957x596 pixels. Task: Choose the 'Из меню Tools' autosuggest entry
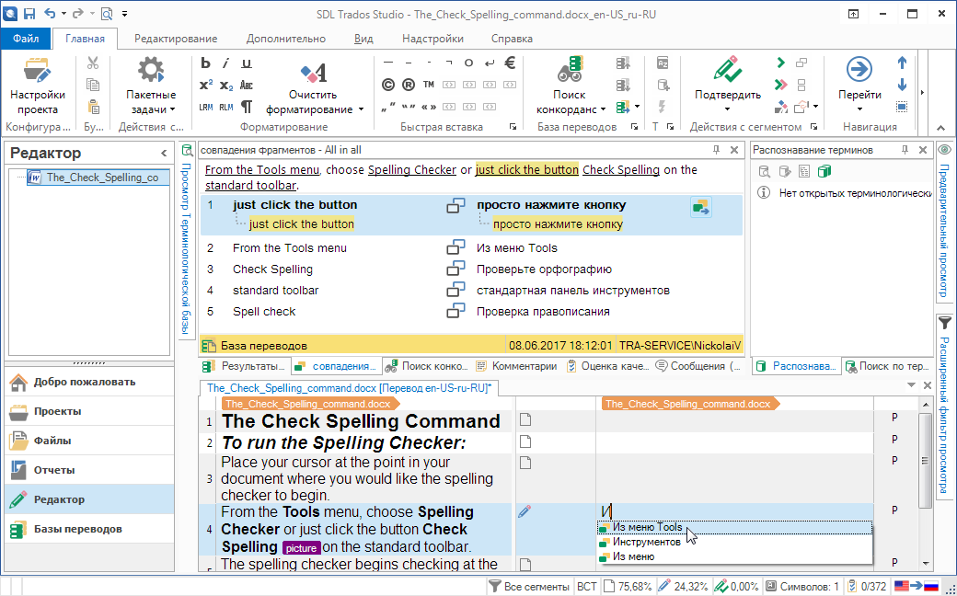pos(647,528)
